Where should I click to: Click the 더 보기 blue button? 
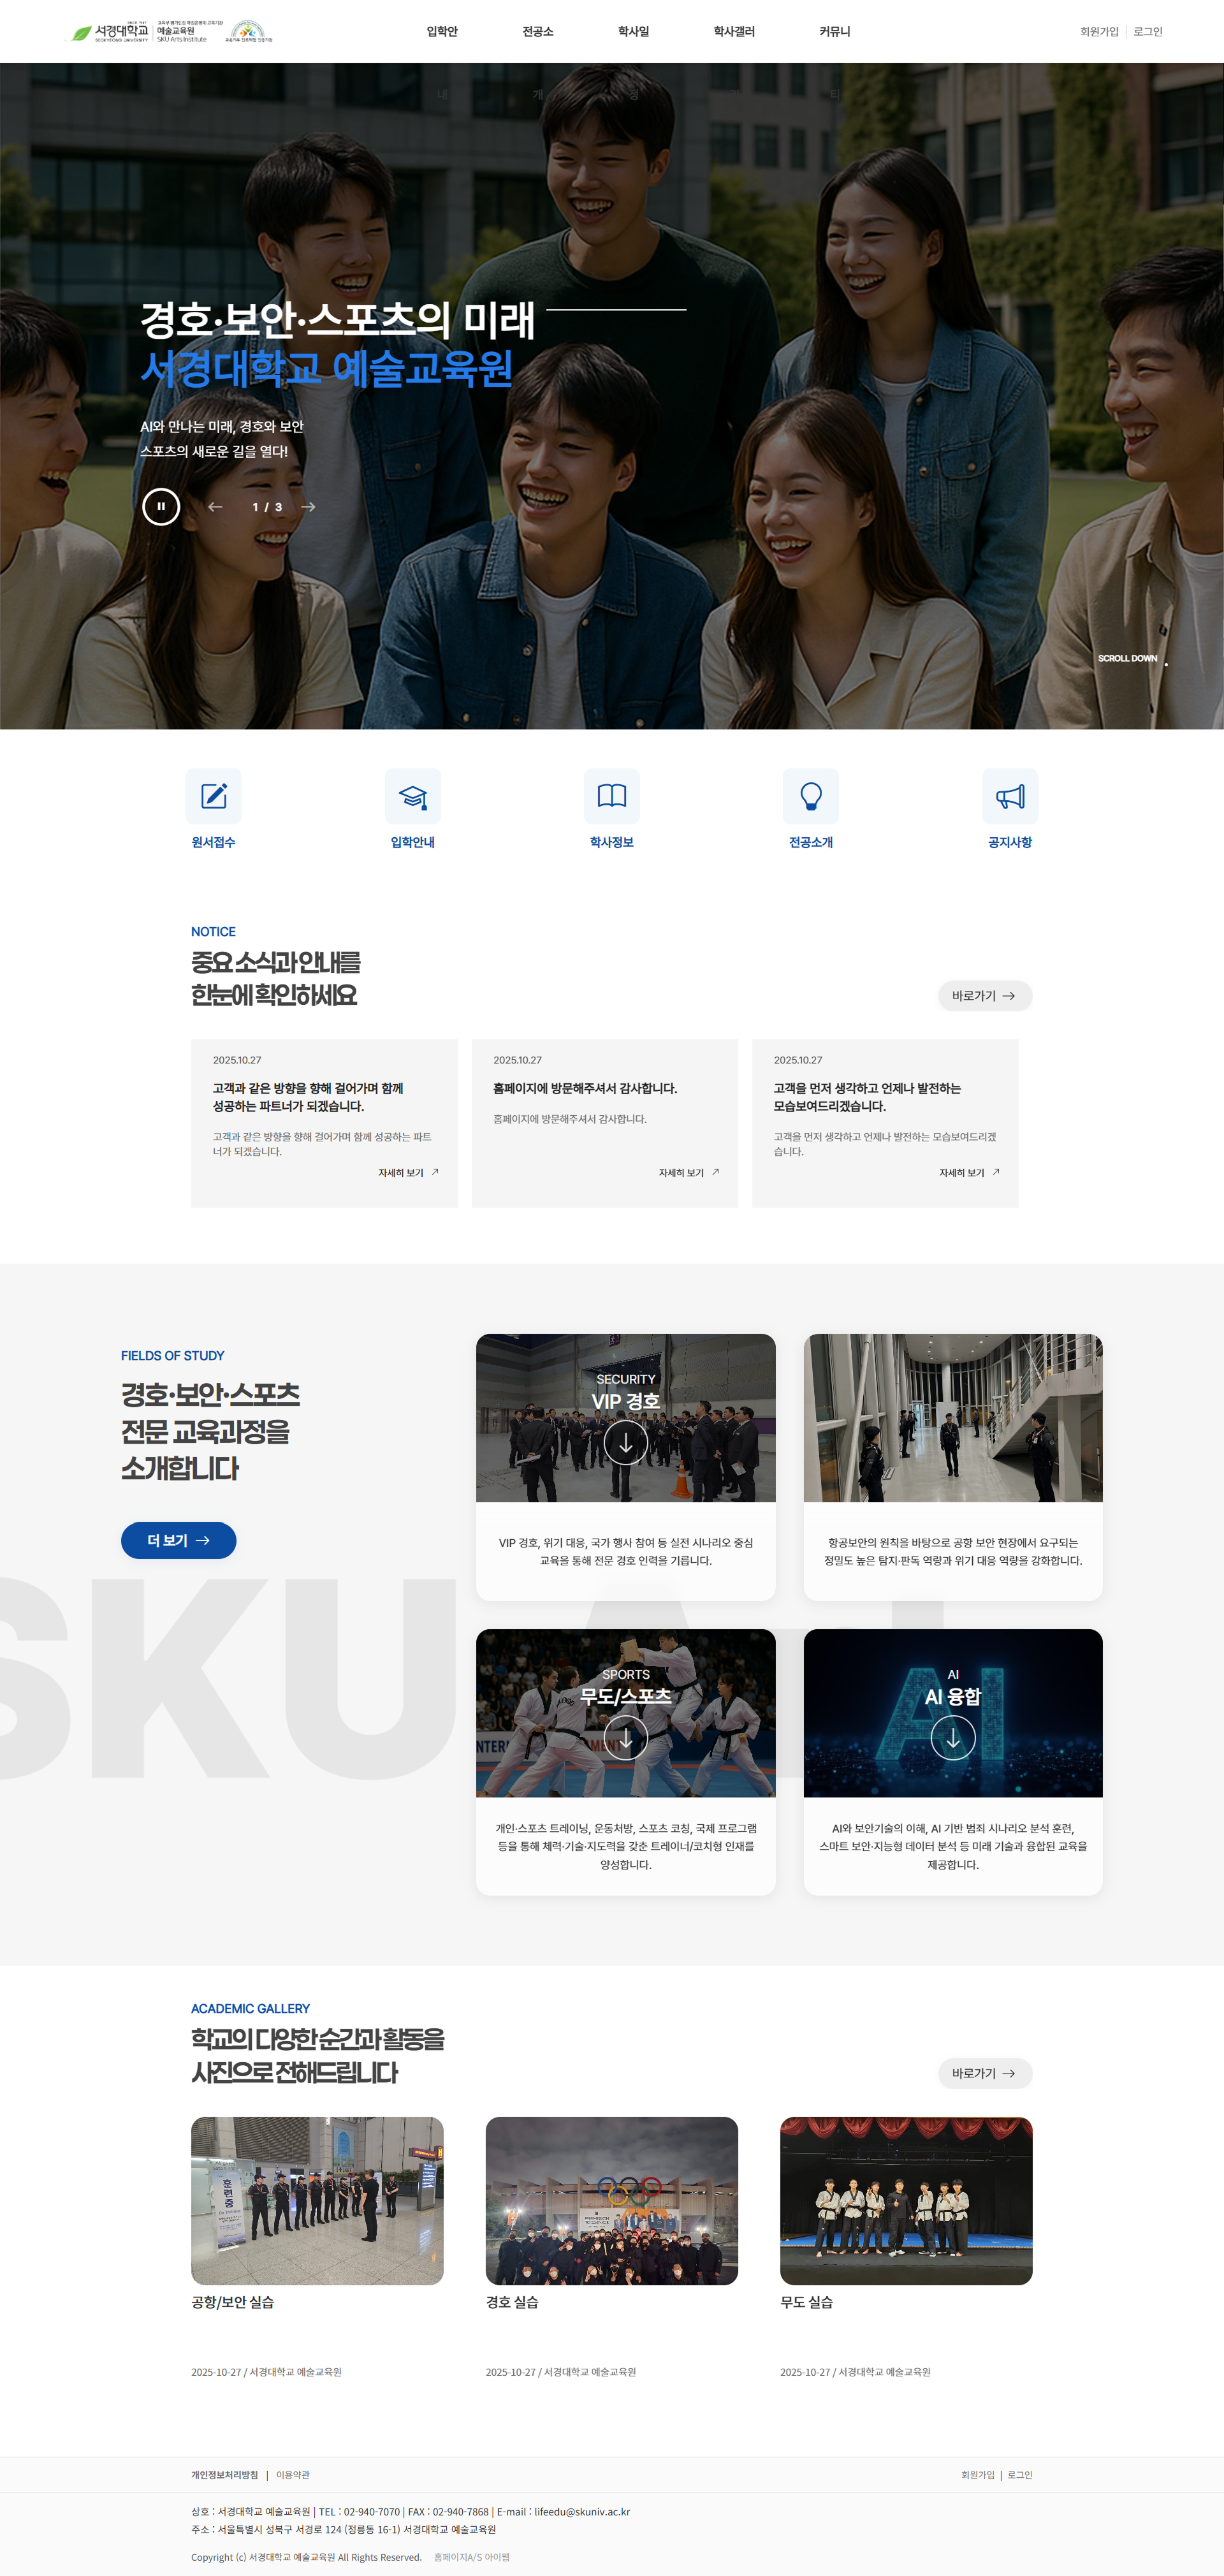tap(178, 1540)
